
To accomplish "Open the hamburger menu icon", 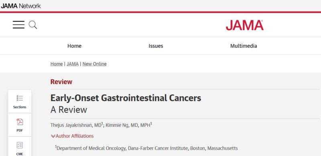I will point(18,25).
